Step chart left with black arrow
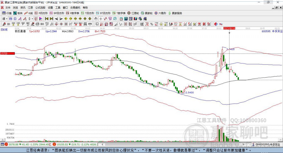This screenshot has width=283, height=153. [x=56, y=19]
